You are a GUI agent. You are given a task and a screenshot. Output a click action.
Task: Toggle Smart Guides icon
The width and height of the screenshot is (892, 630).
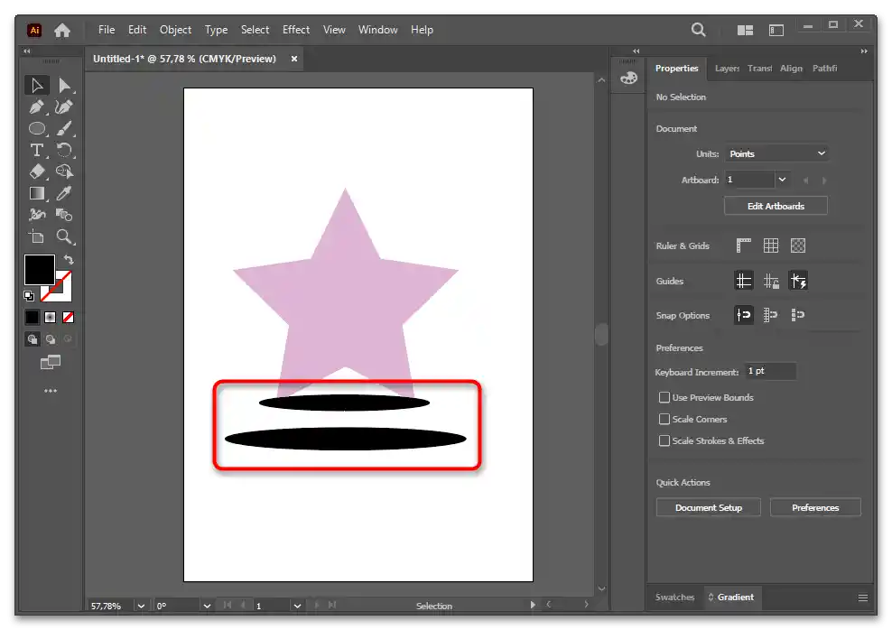click(798, 281)
